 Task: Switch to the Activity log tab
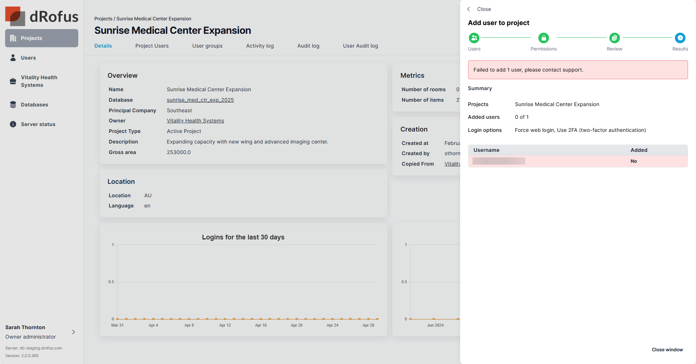[x=260, y=46]
